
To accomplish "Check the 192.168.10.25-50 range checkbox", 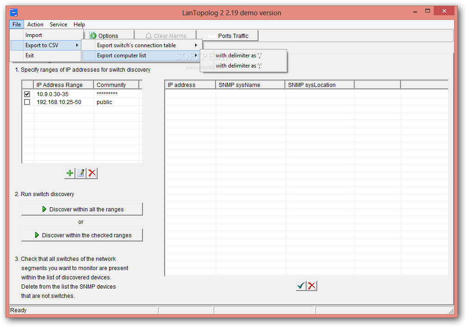I will pos(27,102).
